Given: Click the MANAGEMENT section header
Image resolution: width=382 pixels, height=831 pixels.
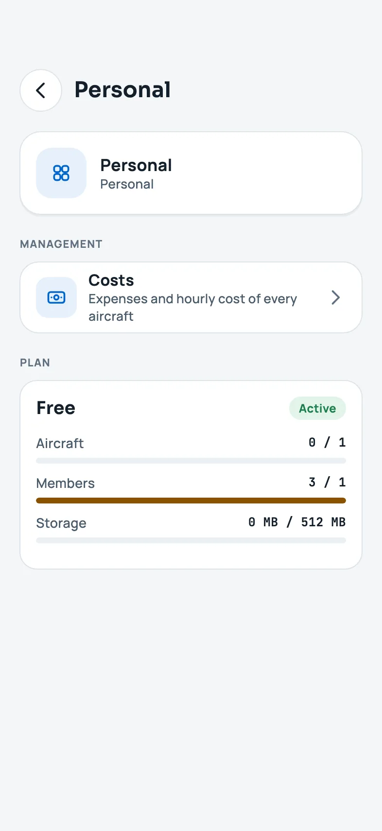Looking at the screenshot, I should click(61, 244).
